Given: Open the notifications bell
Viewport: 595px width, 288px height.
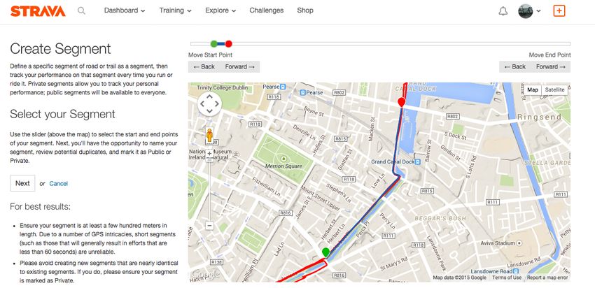Looking at the screenshot, I should coord(503,11).
